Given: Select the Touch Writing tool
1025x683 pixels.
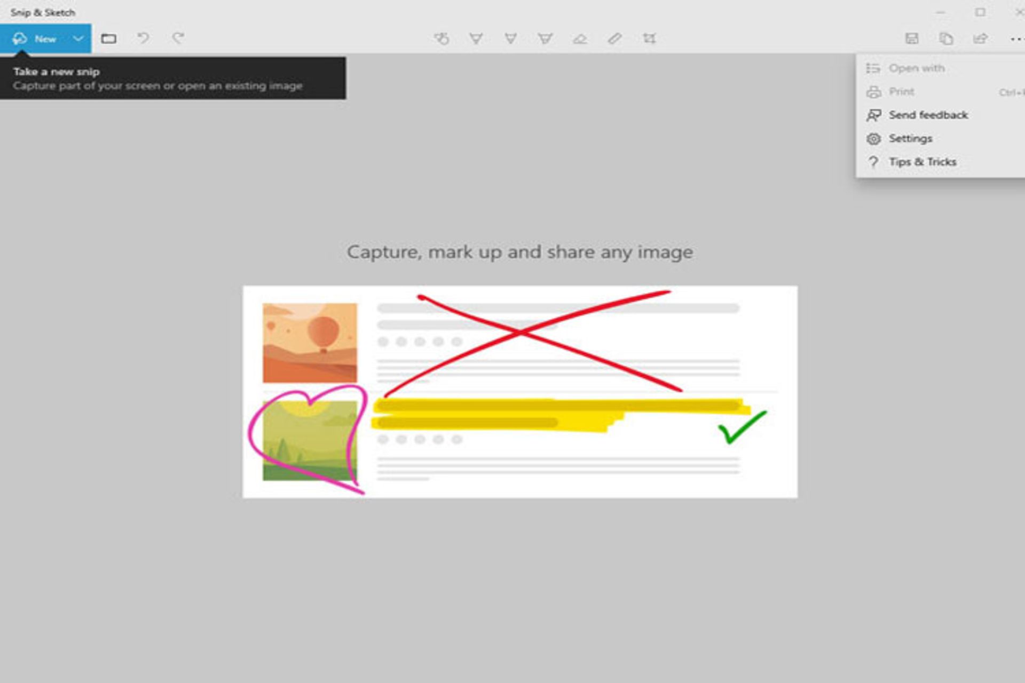Looking at the screenshot, I should tap(441, 38).
